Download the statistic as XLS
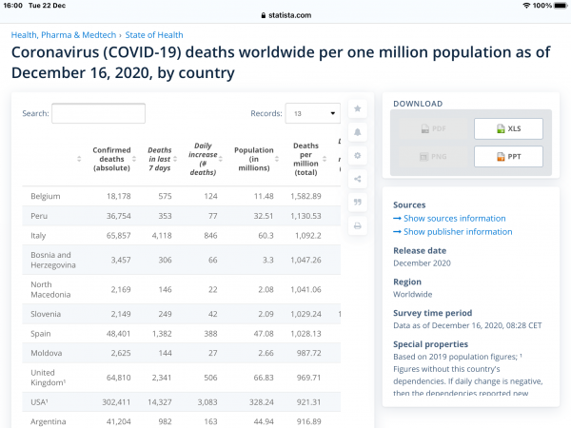This screenshot has width=571, height=428. click(x=508, y=128)
